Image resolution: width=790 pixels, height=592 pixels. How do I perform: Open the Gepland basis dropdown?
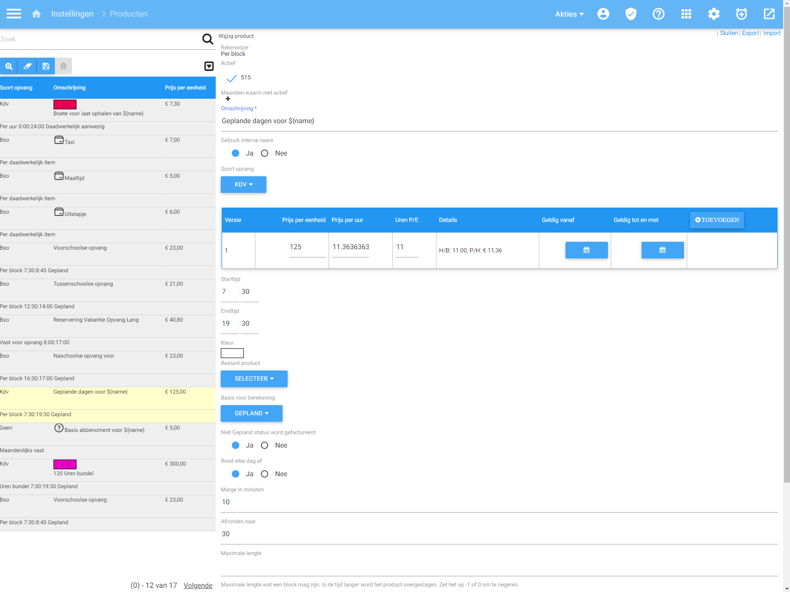(251, 413)
